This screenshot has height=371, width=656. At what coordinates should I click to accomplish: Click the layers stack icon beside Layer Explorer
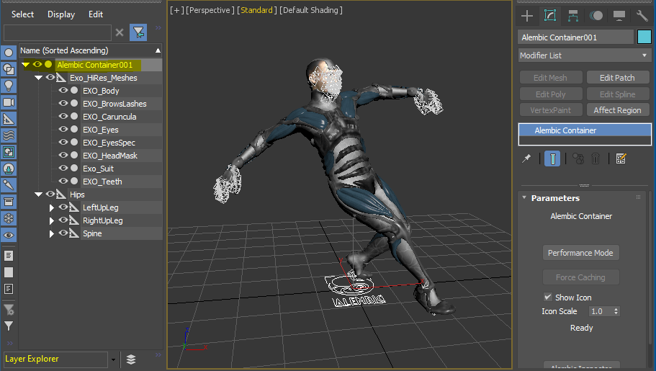[131, 359]
